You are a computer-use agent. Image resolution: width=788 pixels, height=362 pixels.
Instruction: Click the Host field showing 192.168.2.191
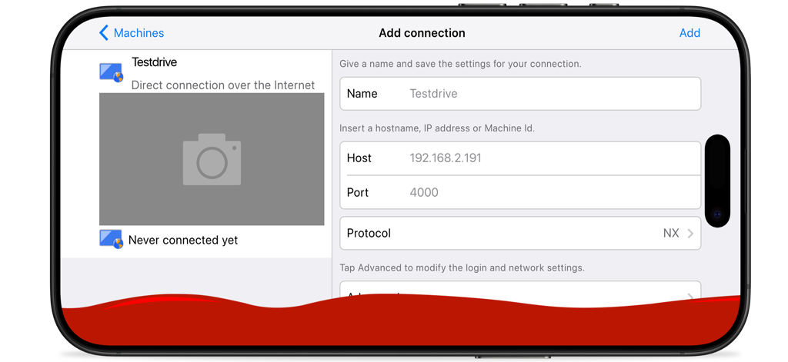[520, 158]
